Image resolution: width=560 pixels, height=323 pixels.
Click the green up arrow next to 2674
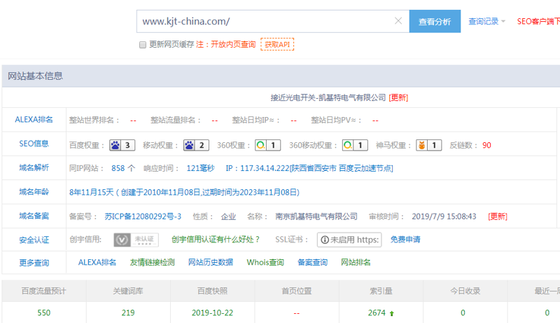[x=392, y=313]
